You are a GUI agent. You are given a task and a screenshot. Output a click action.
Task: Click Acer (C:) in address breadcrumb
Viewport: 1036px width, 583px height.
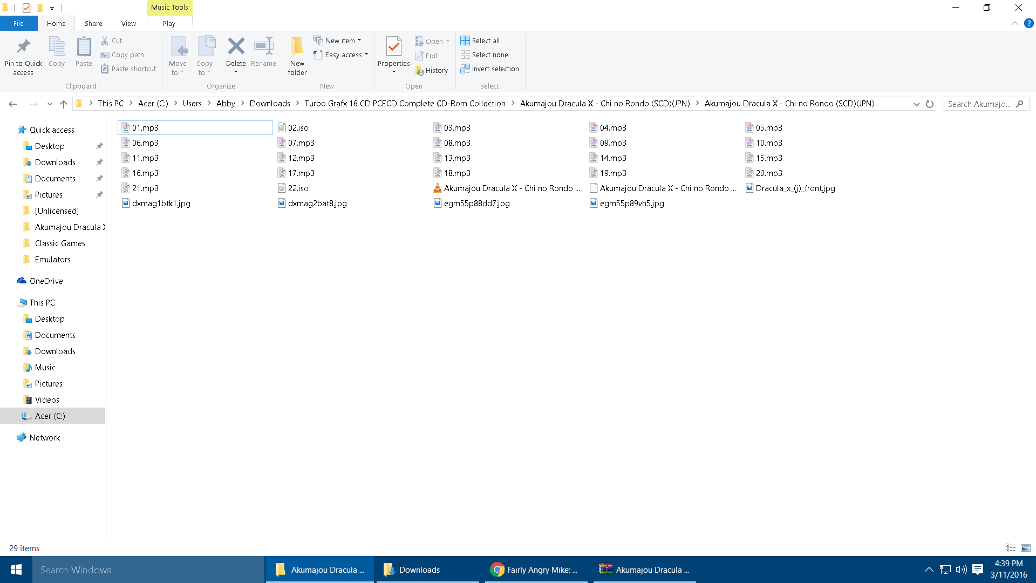(x=153, y=104)
